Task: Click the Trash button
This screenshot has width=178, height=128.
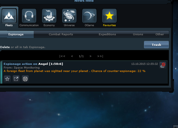Action: coord(156,45)
